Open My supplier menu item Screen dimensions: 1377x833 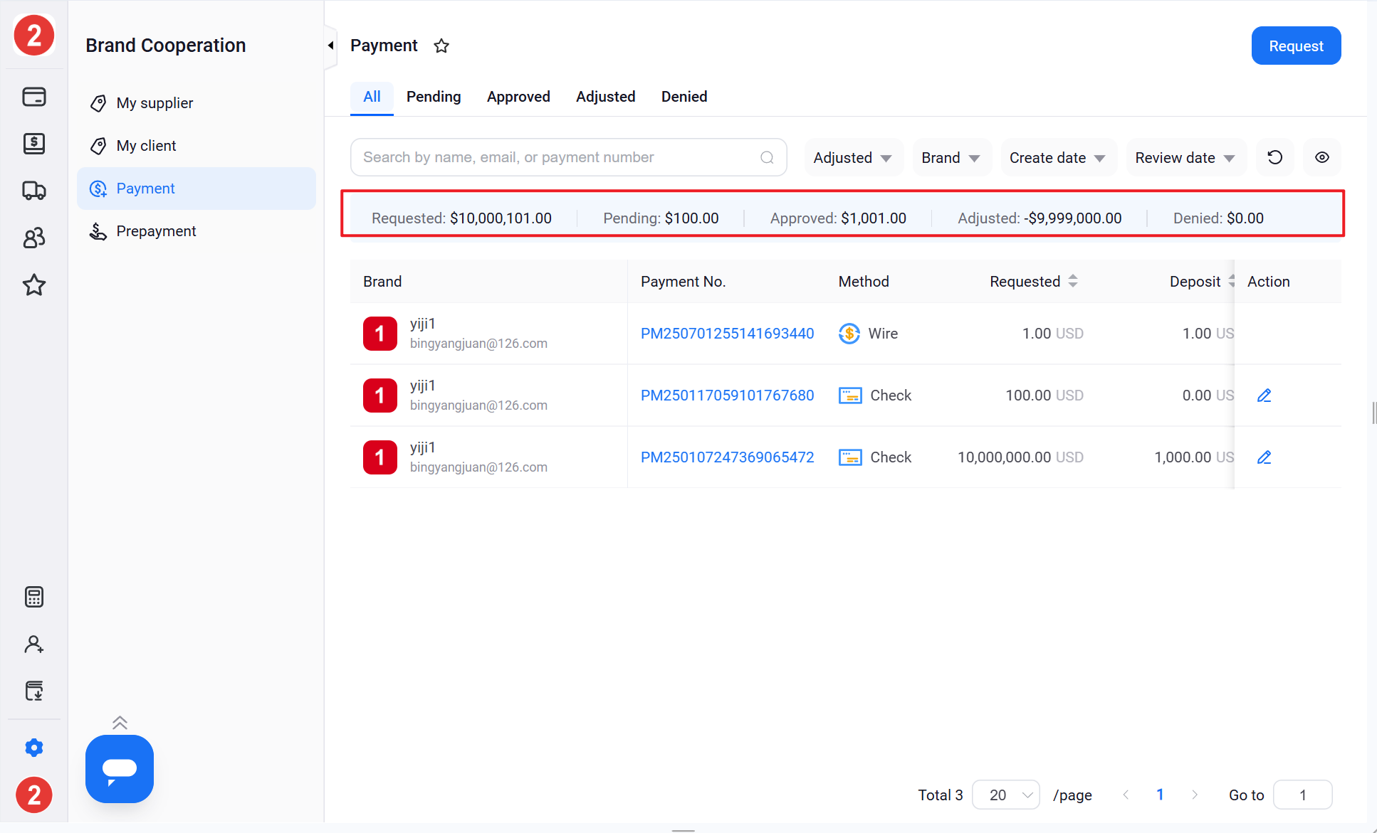tap(197, 103)
